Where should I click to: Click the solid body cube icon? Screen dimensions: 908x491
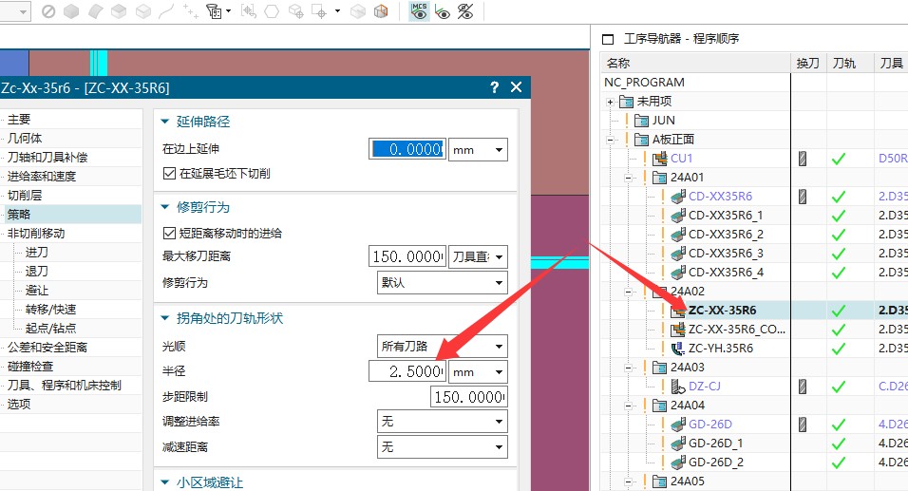point(71,11)
